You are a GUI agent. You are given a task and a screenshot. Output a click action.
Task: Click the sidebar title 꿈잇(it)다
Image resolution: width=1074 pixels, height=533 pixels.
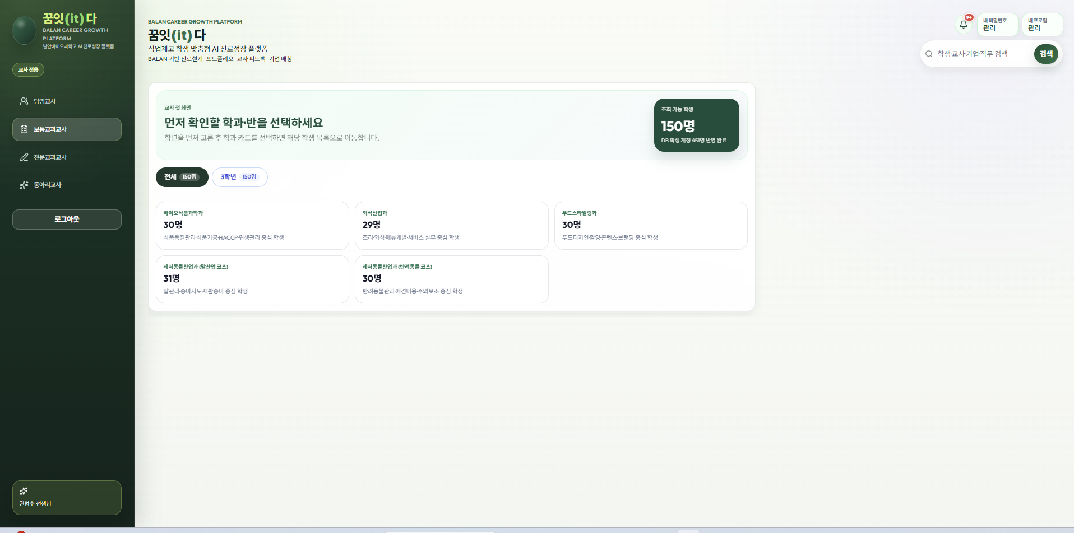[x=70, y=18]
